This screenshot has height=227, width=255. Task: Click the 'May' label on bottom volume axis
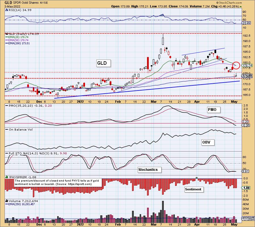click(234, 224)
